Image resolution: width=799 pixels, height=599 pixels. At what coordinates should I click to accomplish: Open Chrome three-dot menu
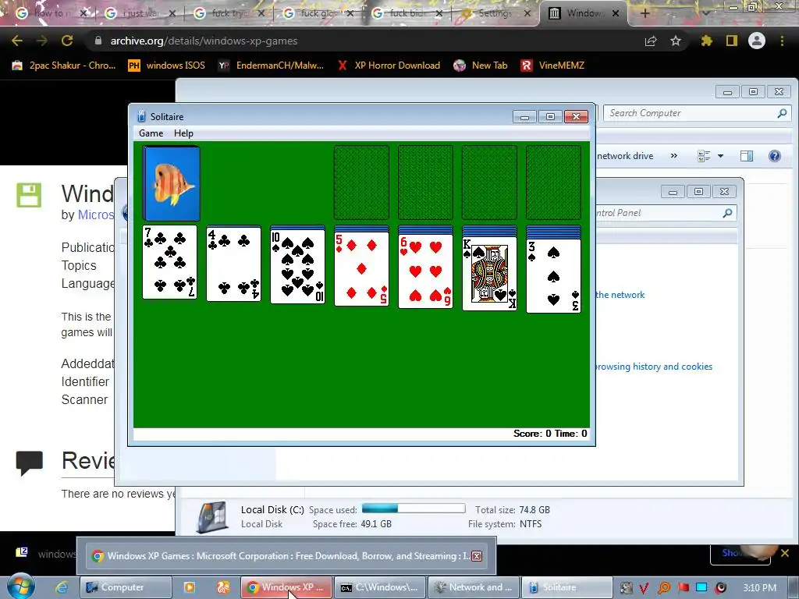[782, 41]
